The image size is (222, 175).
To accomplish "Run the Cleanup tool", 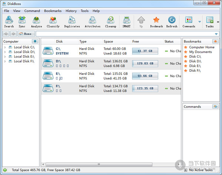I will [111, 22].
